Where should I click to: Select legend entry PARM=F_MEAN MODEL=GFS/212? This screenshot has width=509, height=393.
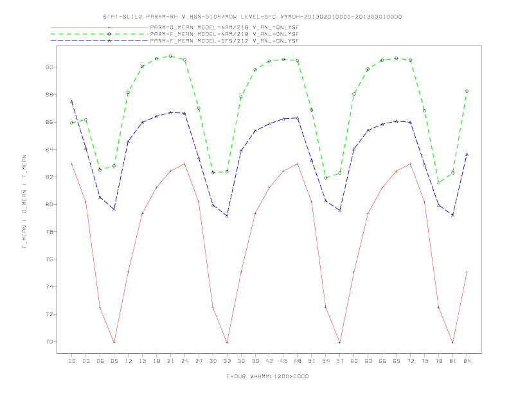click(224, 41)
